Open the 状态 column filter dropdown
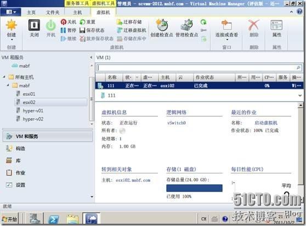Image resolution: width=306 pixels, height=226 pixels. tap(137, 77)
